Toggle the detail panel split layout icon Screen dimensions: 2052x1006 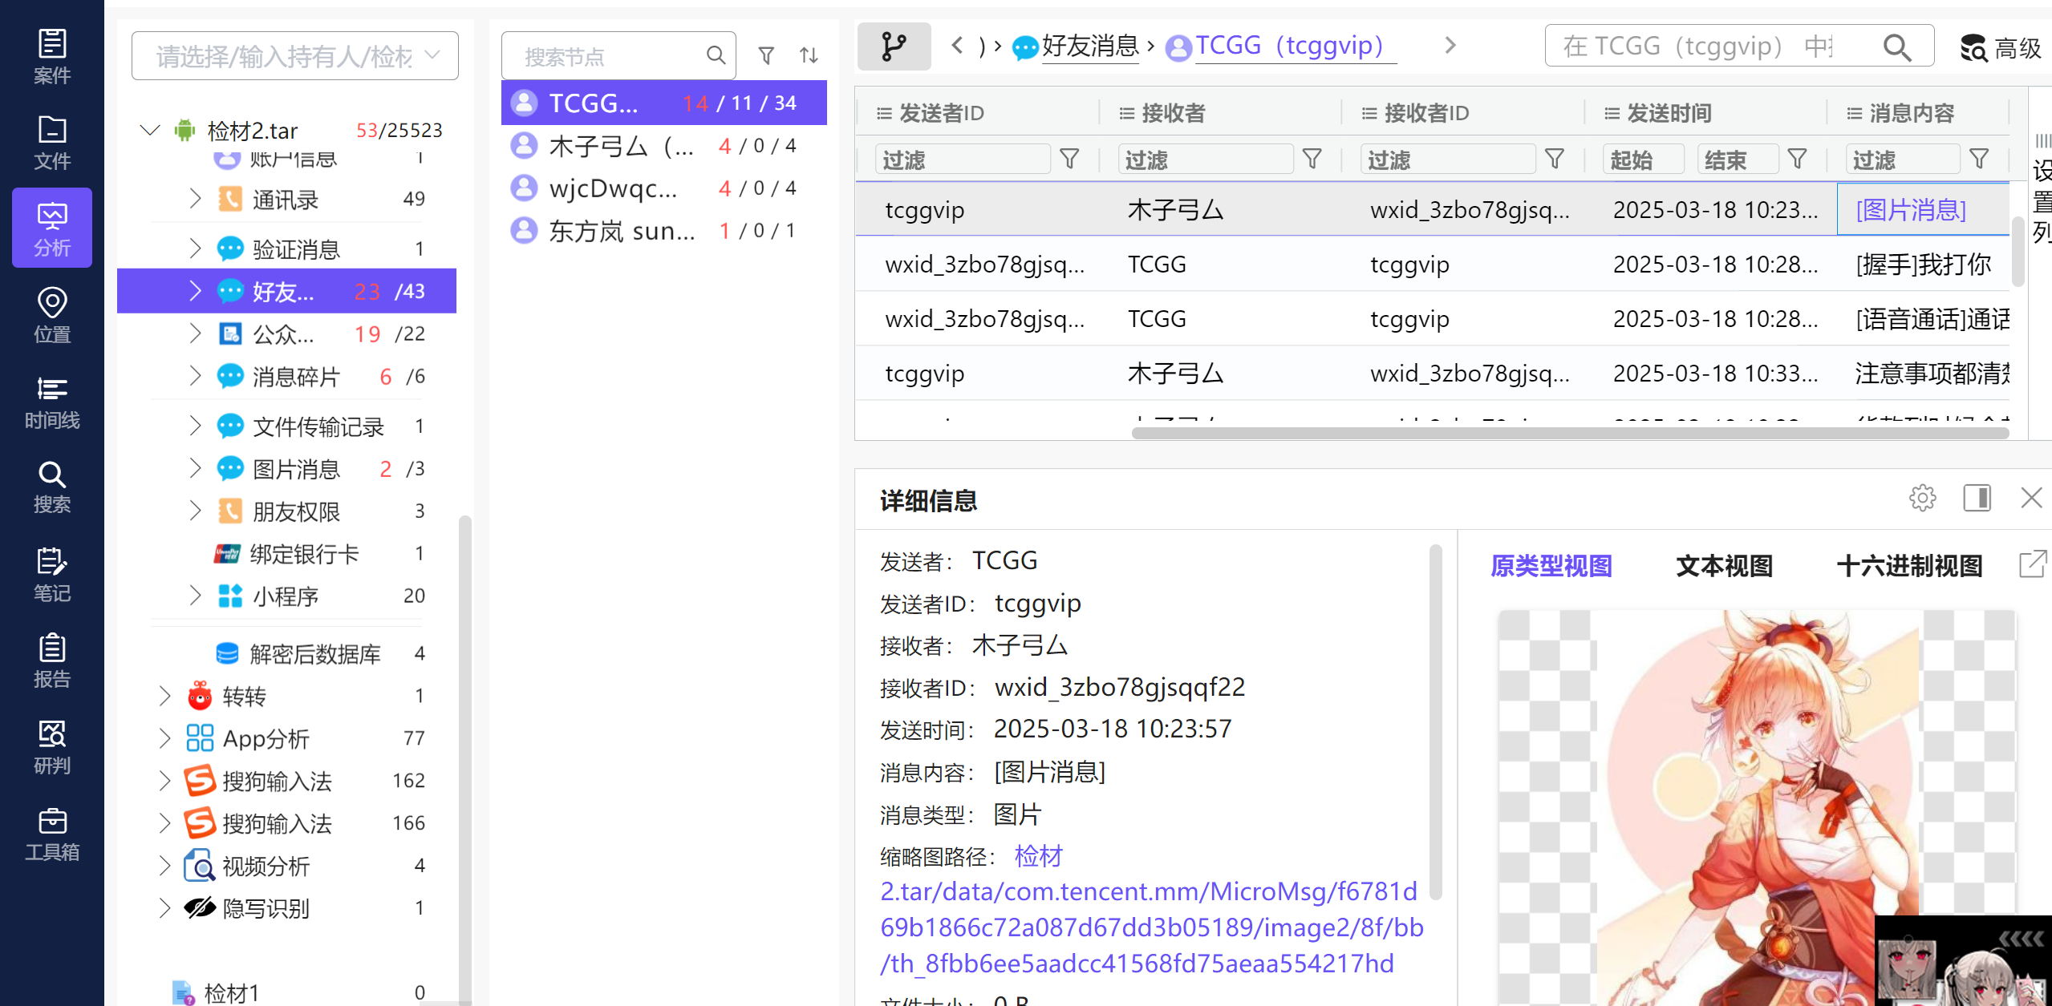click(x=1977, y=498)
